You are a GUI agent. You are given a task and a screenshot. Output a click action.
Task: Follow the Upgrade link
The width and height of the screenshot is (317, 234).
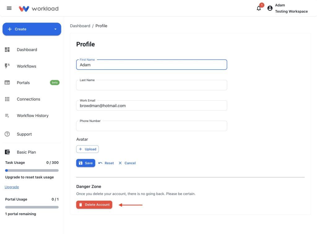[x=12, y=187]
